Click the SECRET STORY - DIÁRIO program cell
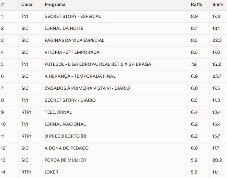This screenshot has width=227, height=178. (70, 100)
